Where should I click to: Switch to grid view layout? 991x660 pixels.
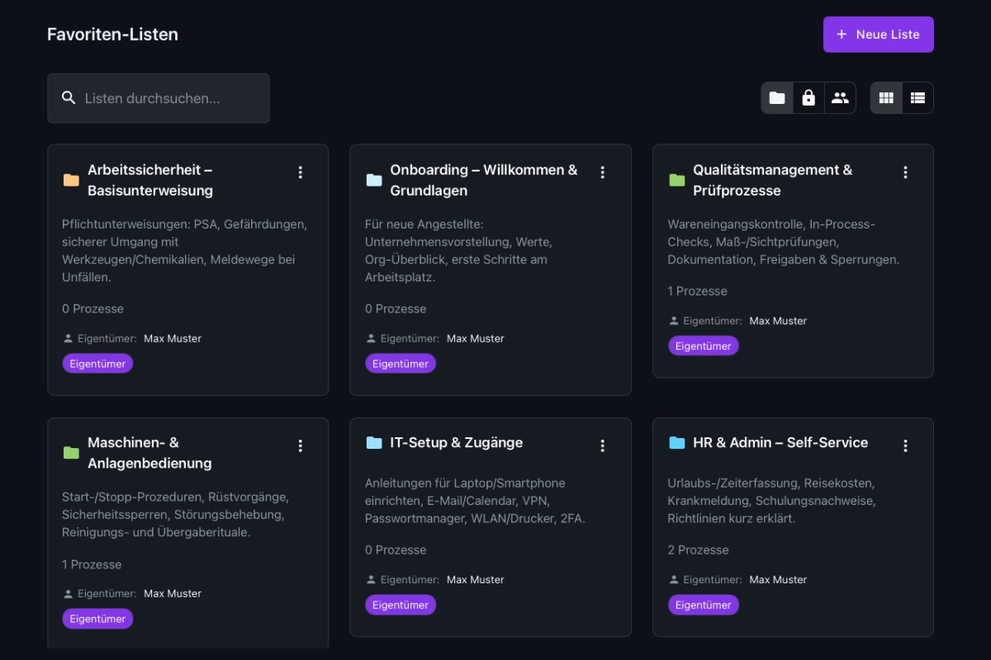coord(886,97)
